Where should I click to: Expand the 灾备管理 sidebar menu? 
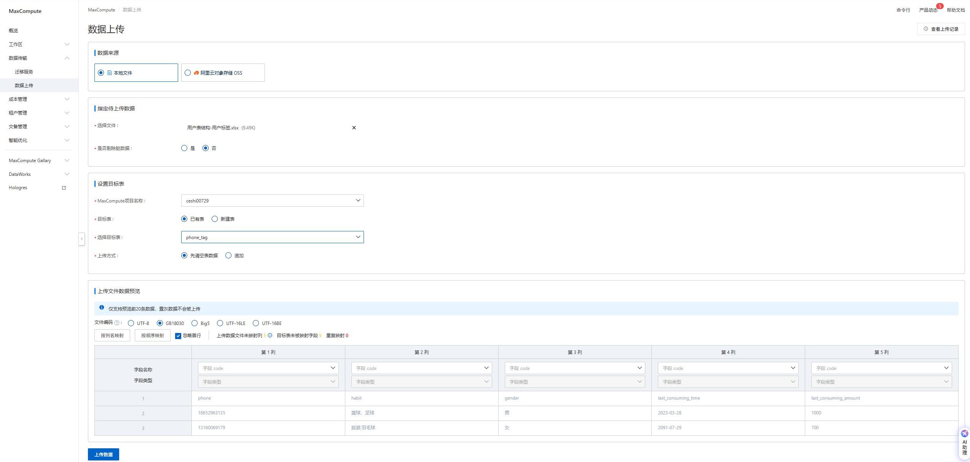[39, 126]
